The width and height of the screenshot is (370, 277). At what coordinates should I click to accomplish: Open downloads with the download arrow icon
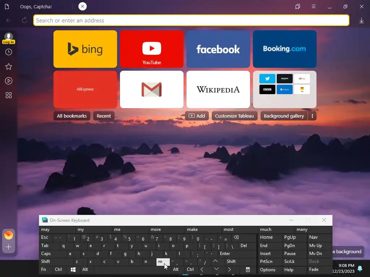click(x=361, y=21)
